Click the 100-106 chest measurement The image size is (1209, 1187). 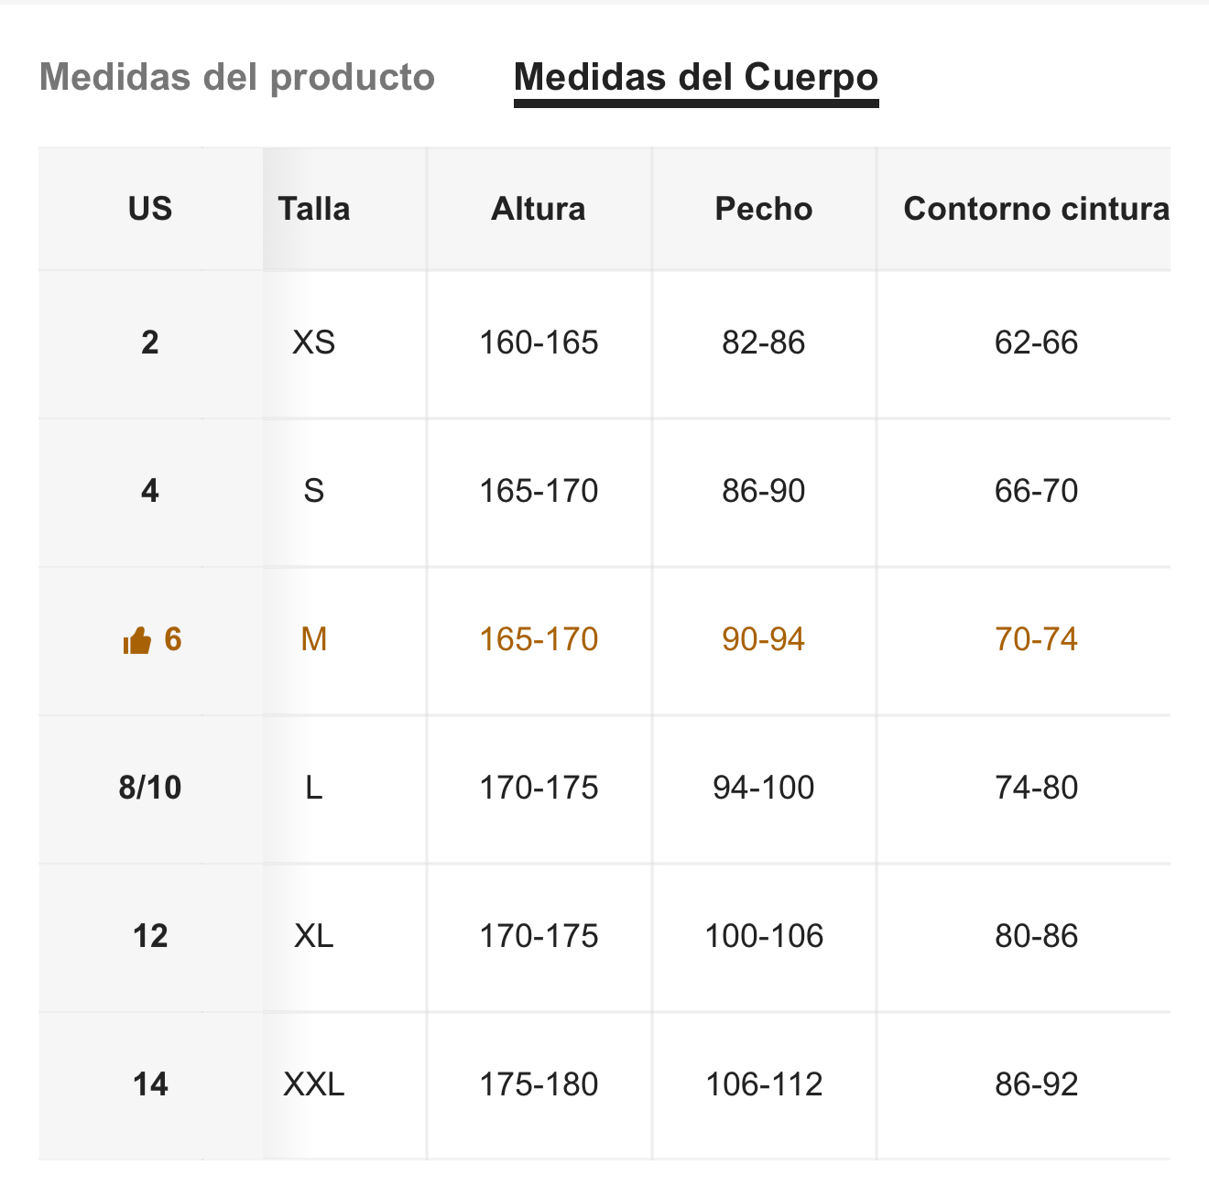tap(764, 936)
